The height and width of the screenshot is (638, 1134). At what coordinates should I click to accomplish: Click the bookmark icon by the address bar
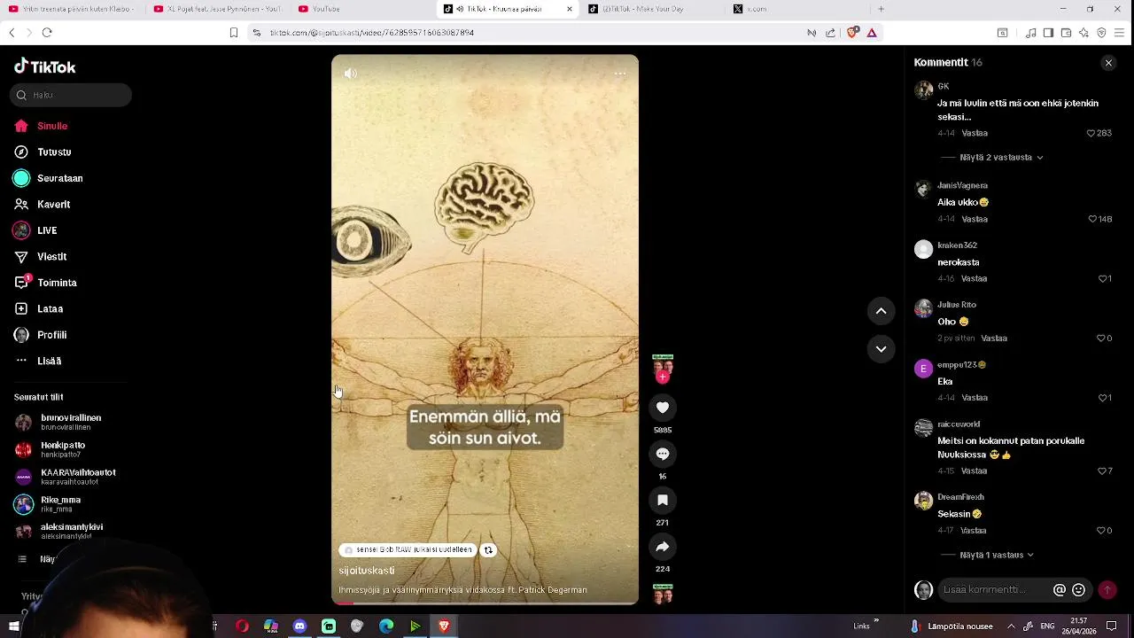pyautogui.click(x=234, y=33)
